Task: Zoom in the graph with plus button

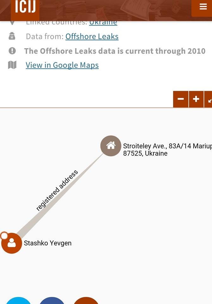Action: 196,99
